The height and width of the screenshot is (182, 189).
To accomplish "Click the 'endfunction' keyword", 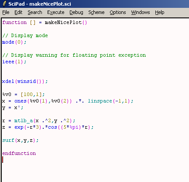I will coord(19,153).
